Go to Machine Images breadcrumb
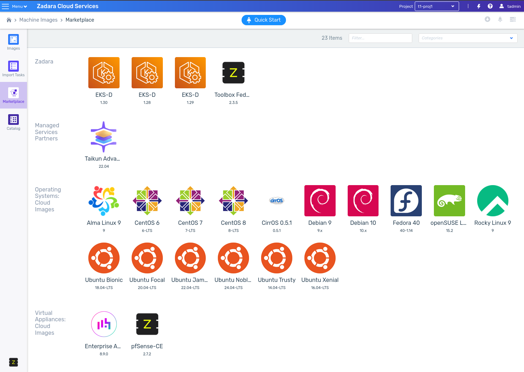This screenshot has width=524, height=372. (38, 20)
